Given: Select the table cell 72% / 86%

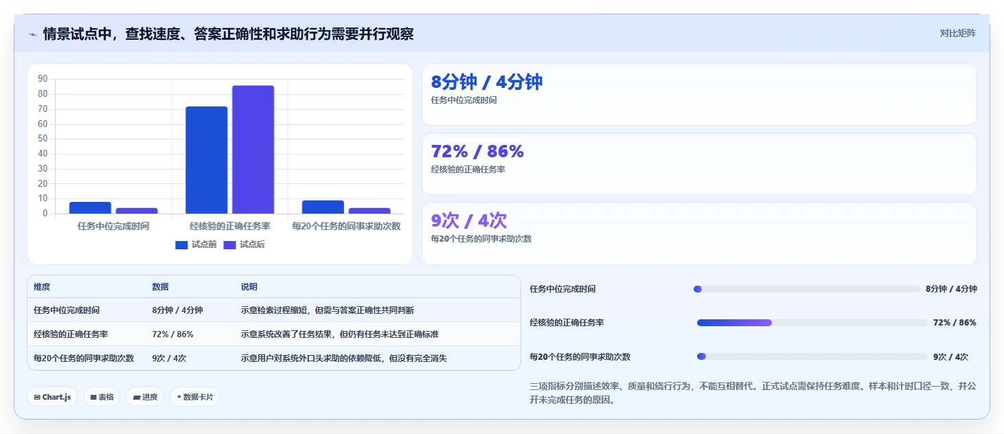Looking at the screenshot, I should pos(172,334).
